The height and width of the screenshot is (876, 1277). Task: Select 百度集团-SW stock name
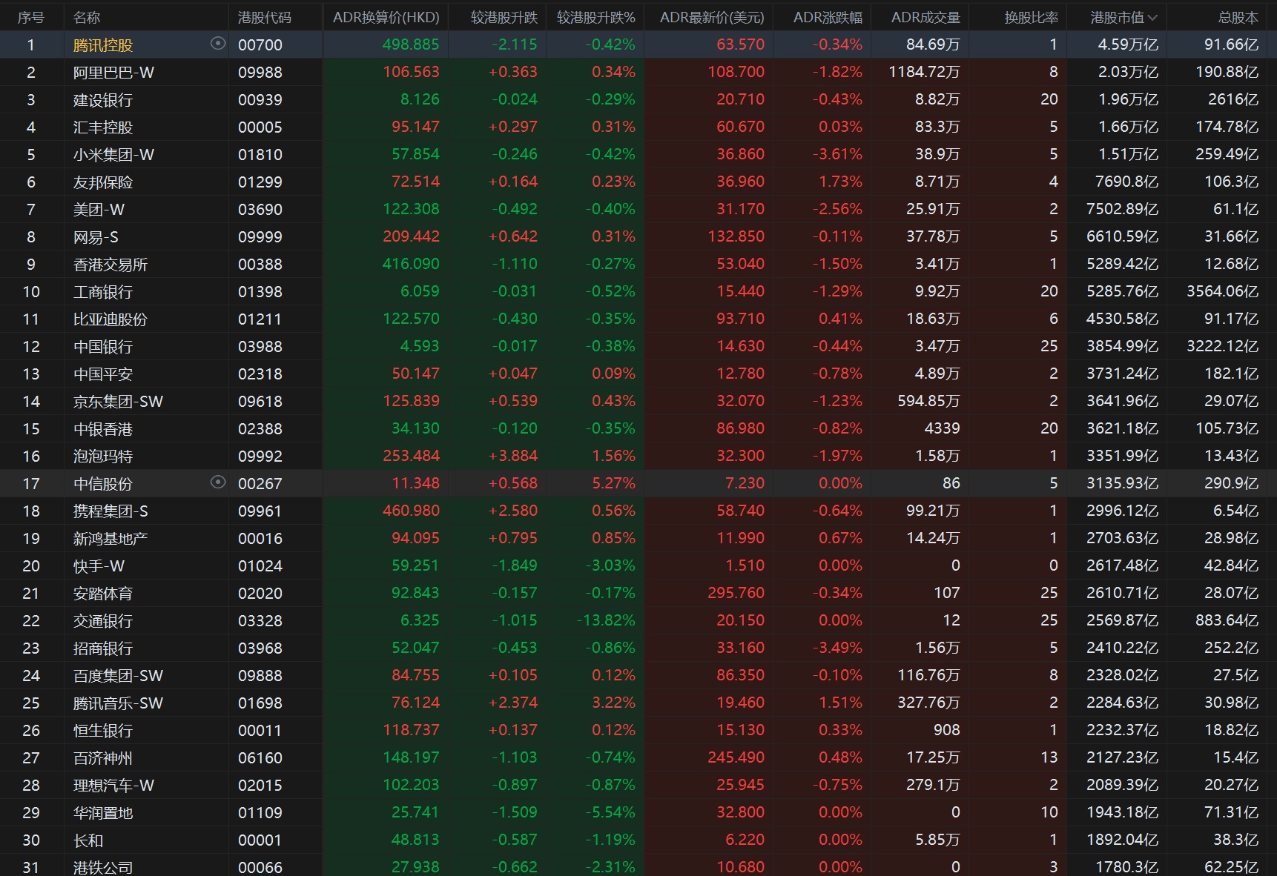[118, 676]
